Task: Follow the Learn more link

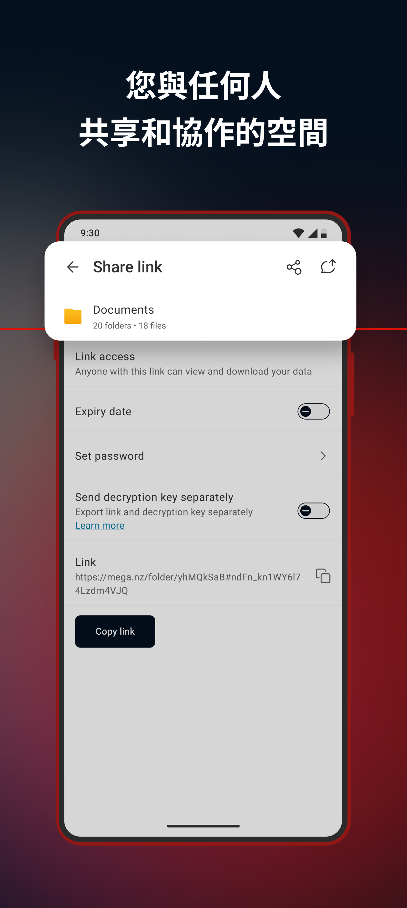Action: 100,526
